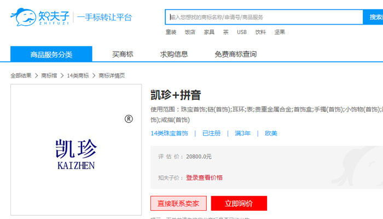Viewport: 383px width, 219px height.
Task: Click the 20800.0元 estimated price
Action: pyautogui.click(x=199, y=157)
